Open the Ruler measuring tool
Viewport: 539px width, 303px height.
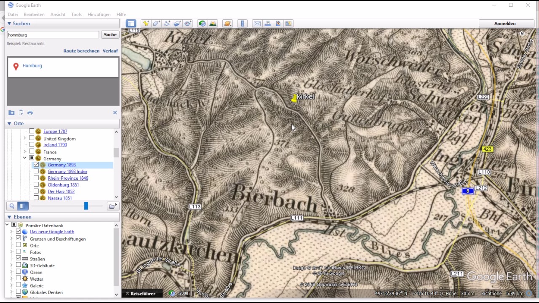click(242, 24)
